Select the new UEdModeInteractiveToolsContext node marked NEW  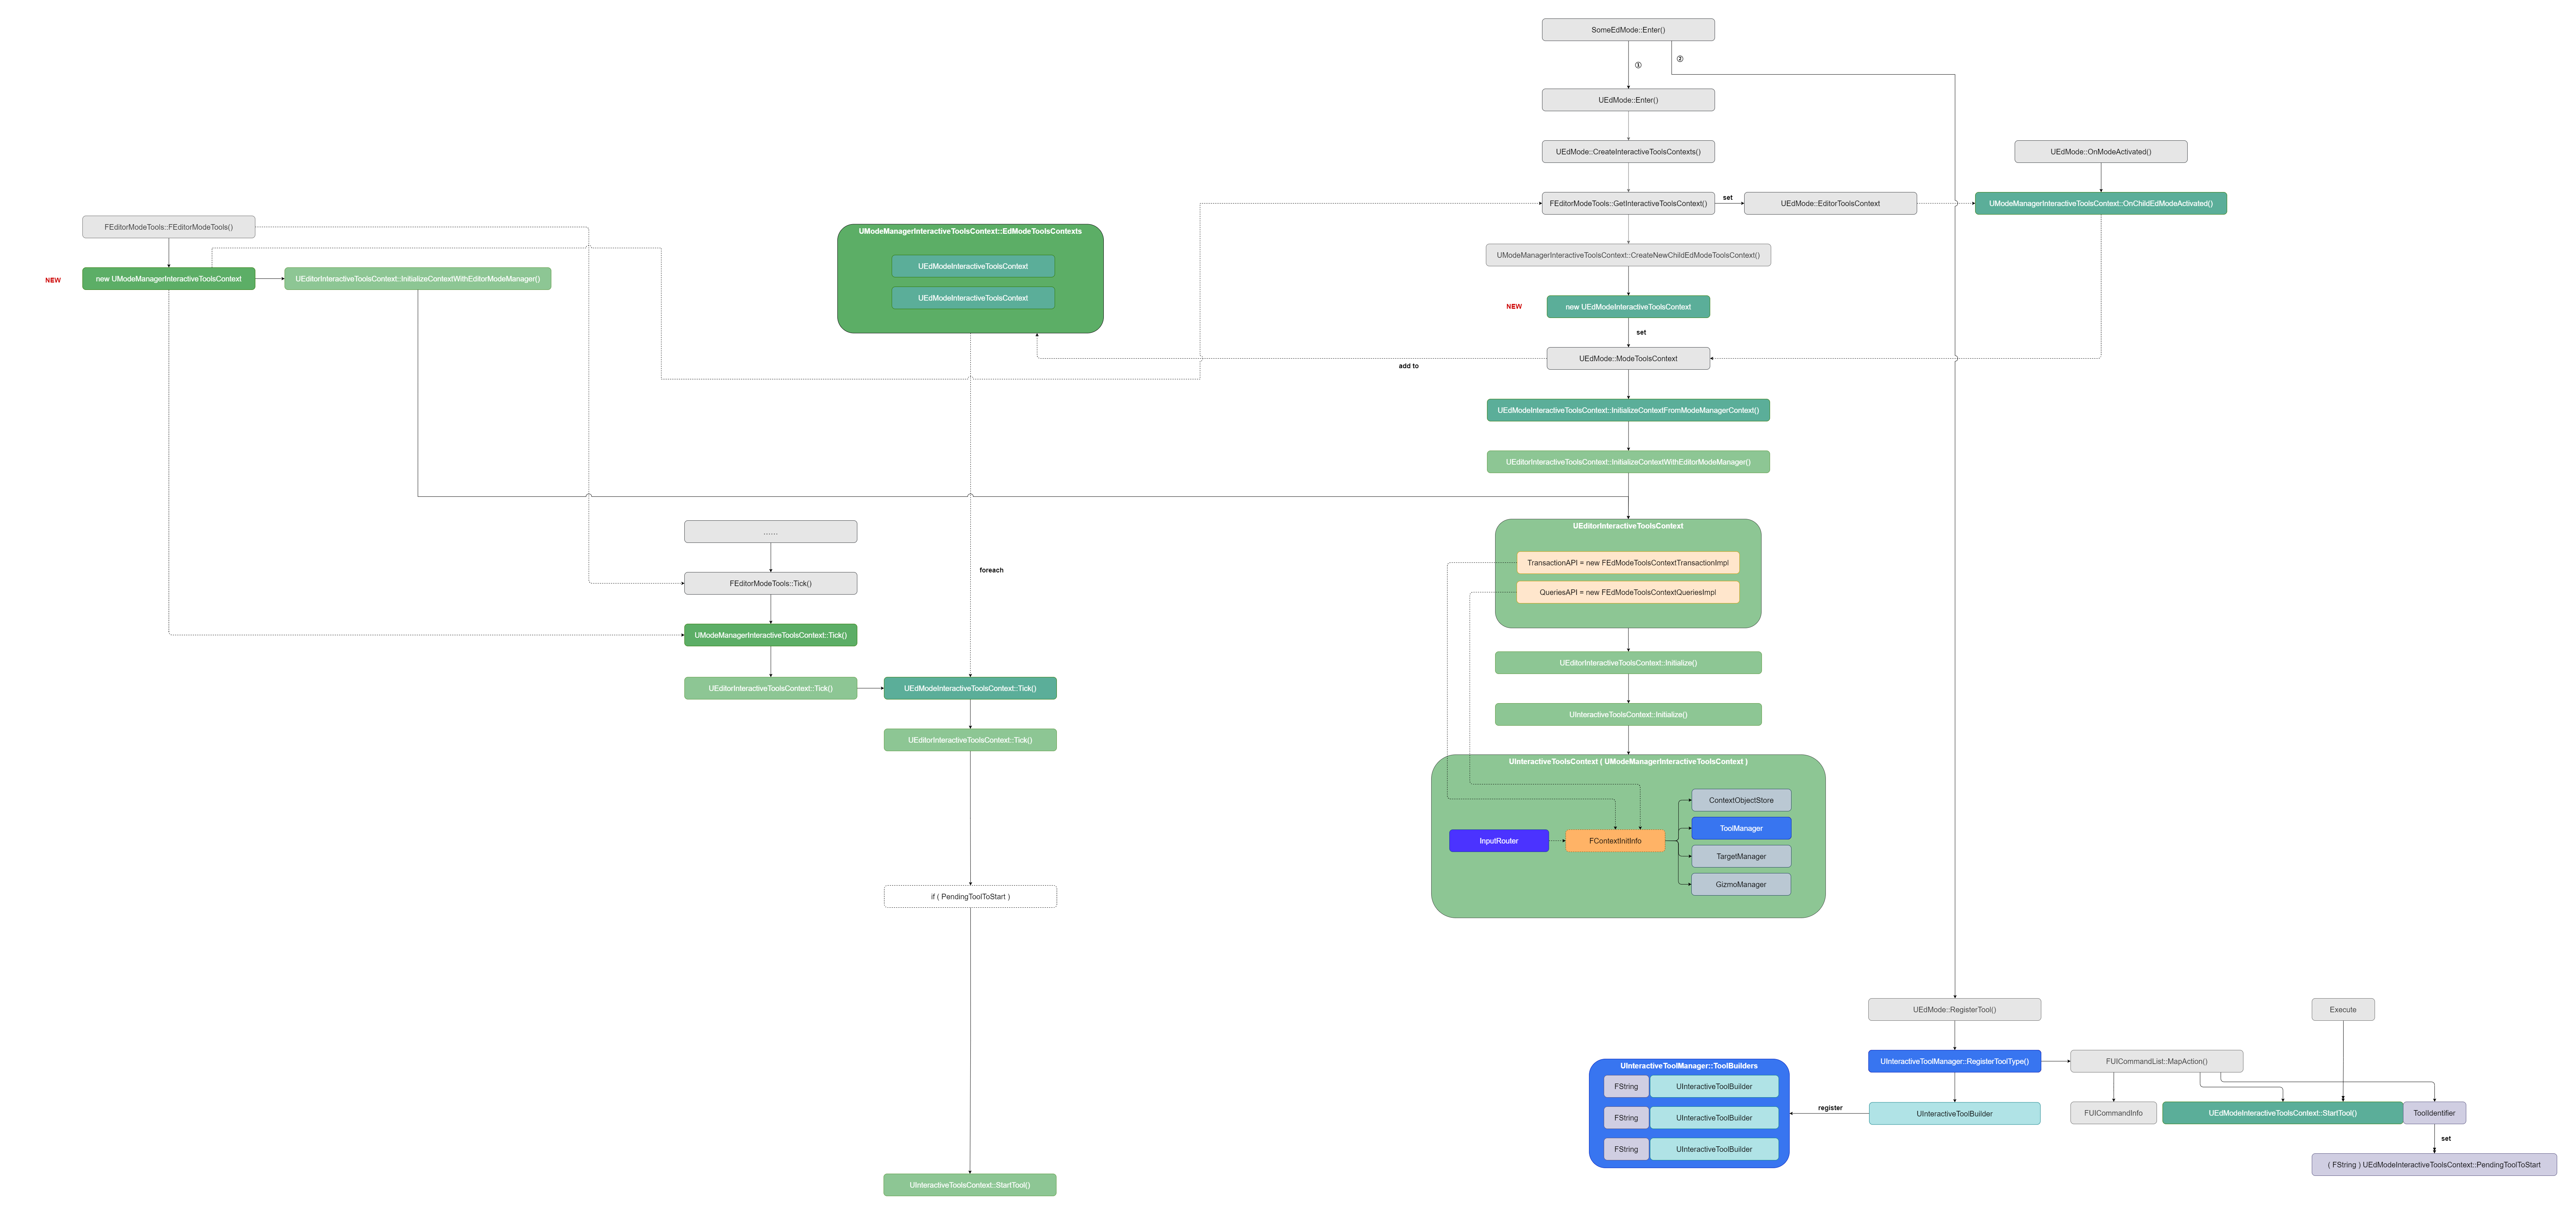pyautogui.click(x=1628, y=307)
